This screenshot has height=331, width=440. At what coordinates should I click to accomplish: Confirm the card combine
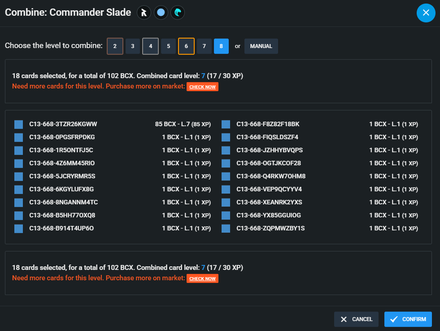click(408, 319)
